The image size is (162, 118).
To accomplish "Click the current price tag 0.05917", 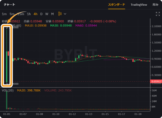I will (156, 81).
